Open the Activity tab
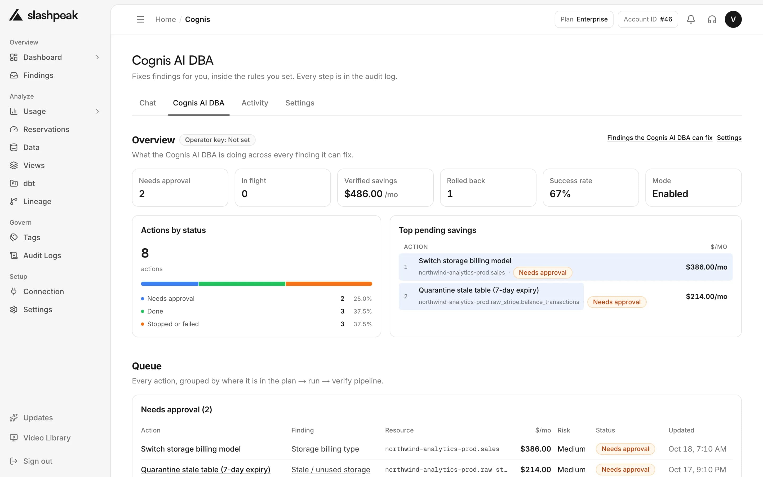The width and height of the screenshot is (763, 477). click(255, 103)
